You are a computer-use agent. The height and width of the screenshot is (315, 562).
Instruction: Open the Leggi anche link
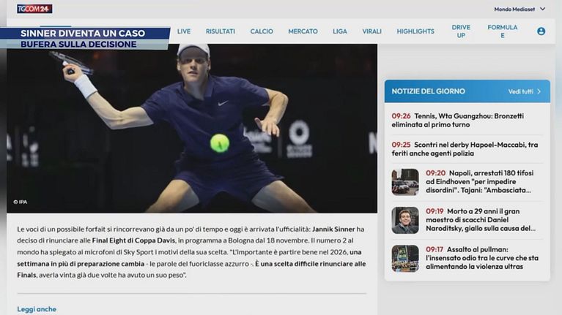(x=37, y=309)
